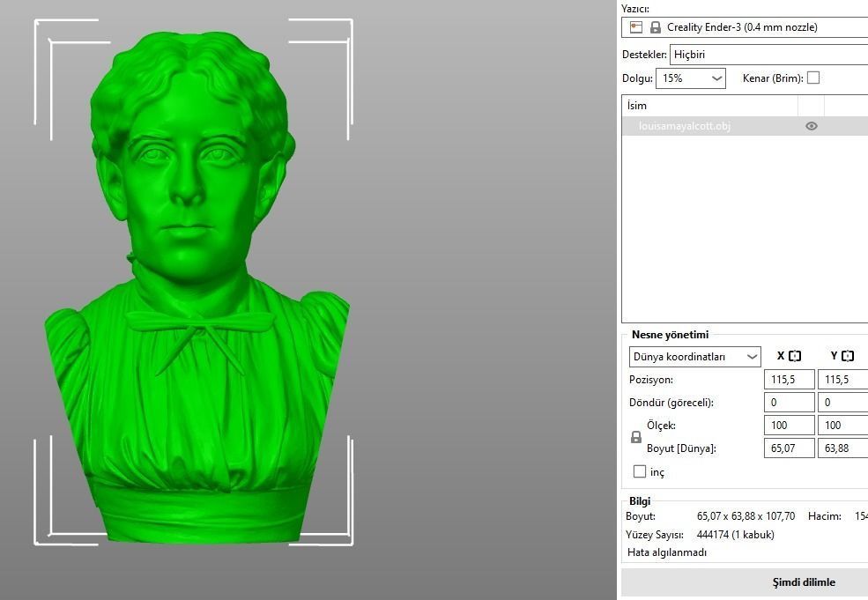Enable the Kenar (Brim) checkbox
The image size is (868, 600).
pos(813,78)
